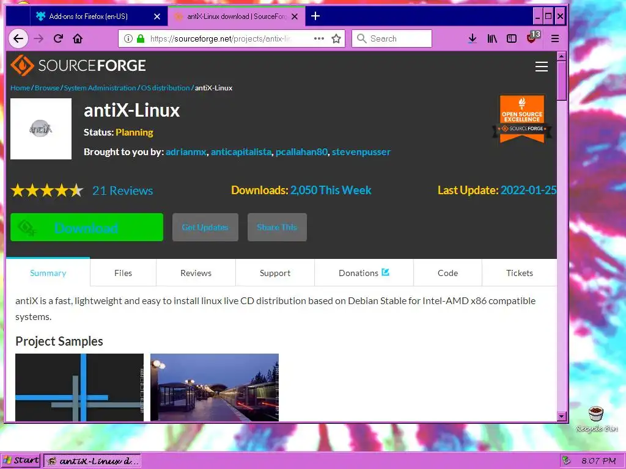The height and width of the screenshot is (469, 626).
Task: Open the Donations tab
Action: [364, 273]
